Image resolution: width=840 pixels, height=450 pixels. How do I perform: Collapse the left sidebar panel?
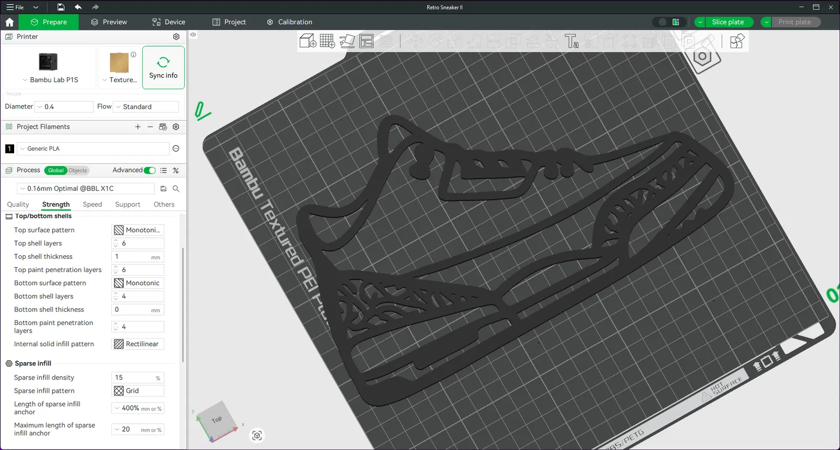193,35
